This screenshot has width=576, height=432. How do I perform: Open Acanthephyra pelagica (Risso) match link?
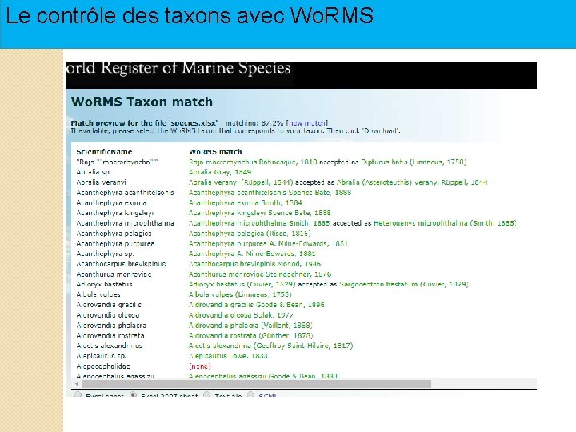(x=250, y=234)
